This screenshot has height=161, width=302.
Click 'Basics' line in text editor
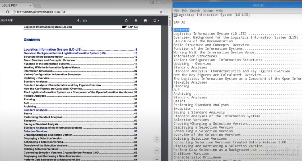tap(238, 101)
